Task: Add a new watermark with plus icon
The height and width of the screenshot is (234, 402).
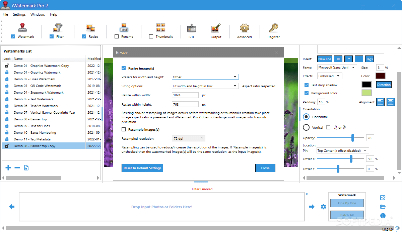Action: pyautogui.click(x=8, y=167)
